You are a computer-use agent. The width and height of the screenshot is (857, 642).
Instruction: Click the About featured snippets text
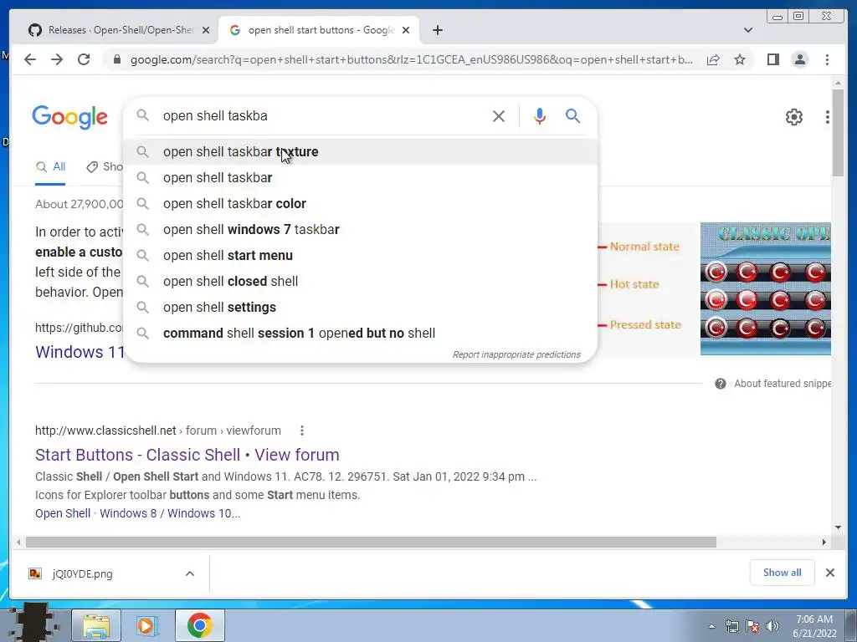pos(783,384)
